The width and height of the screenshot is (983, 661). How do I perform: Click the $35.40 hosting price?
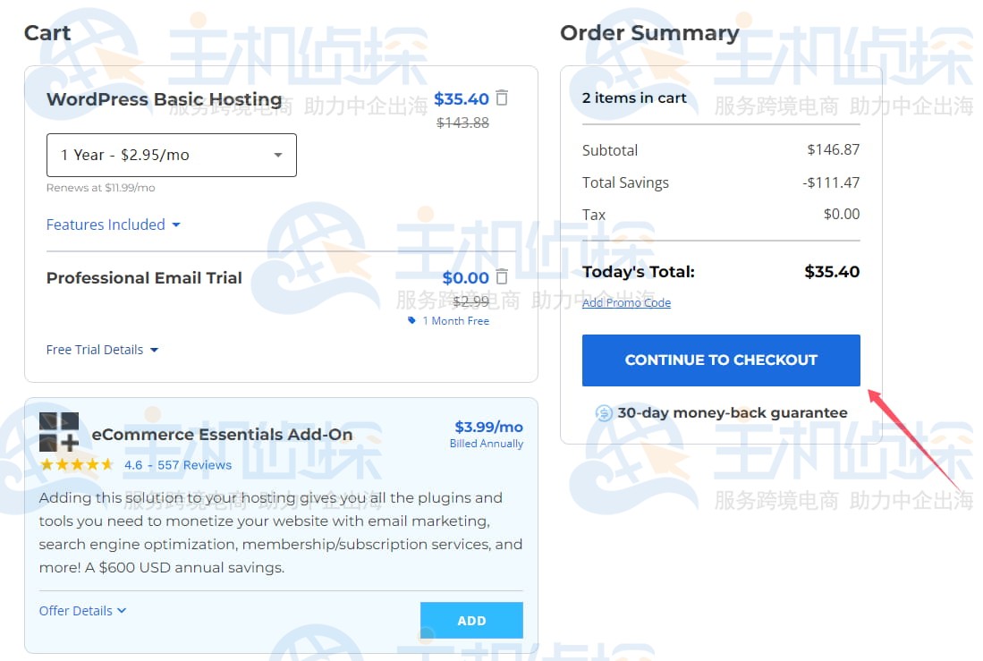tap(462, 98)
